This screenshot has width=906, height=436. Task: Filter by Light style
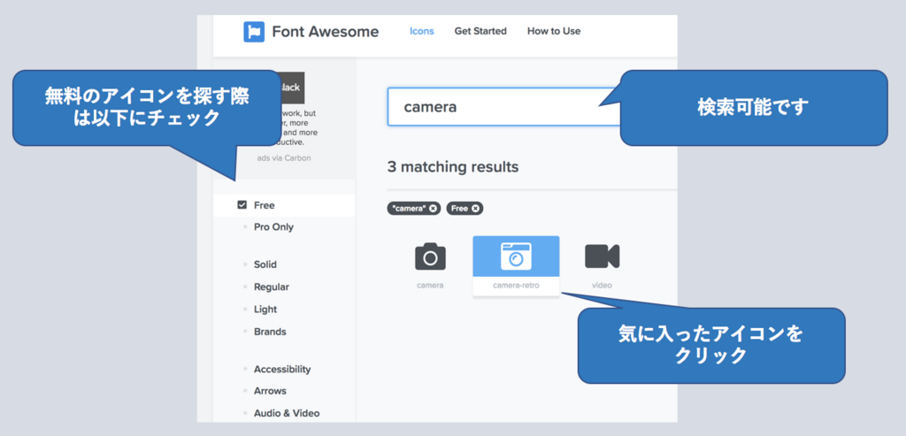(265, 310)
